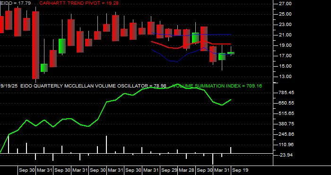Image resolution: width=331 pixels, height=175 pixels.
Task: Click the 27.00 price axis label
Action: tap(286, 4)
